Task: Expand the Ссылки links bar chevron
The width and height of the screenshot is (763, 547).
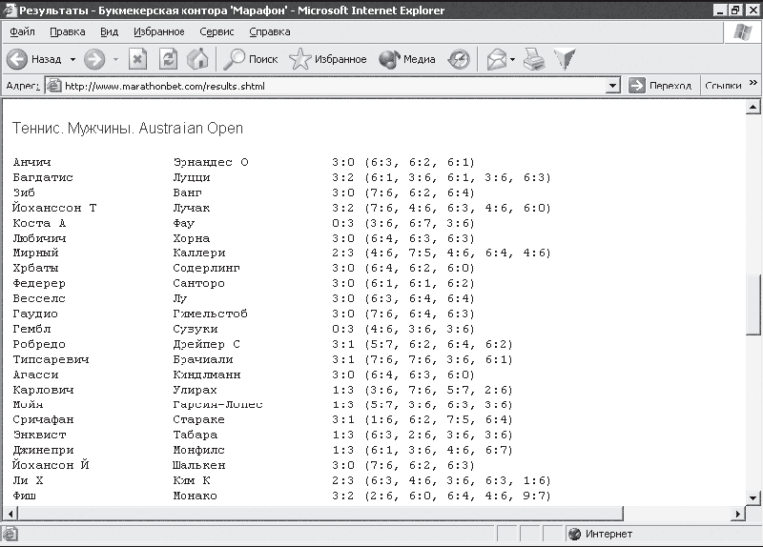Action: click(x=753, y=83)
